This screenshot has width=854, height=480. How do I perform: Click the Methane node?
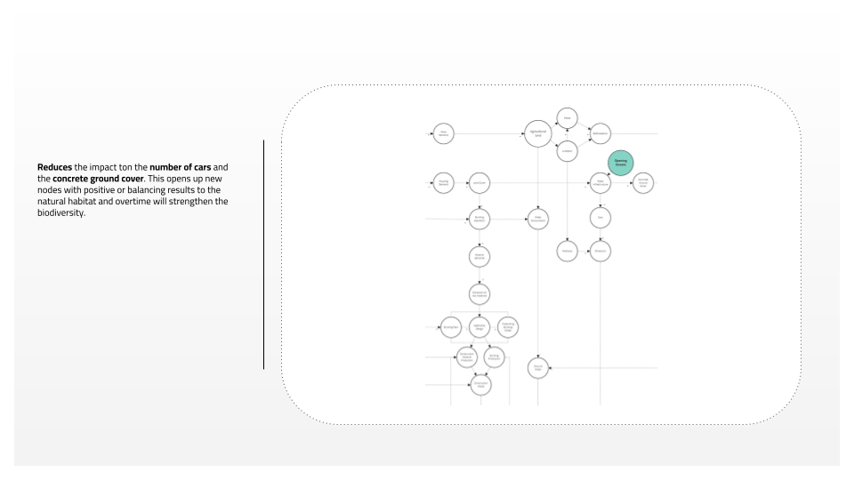point(568,252)
